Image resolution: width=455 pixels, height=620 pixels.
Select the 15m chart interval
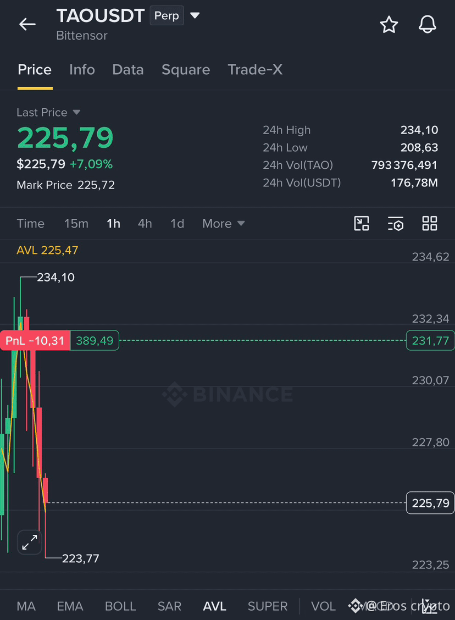point(76,223)
